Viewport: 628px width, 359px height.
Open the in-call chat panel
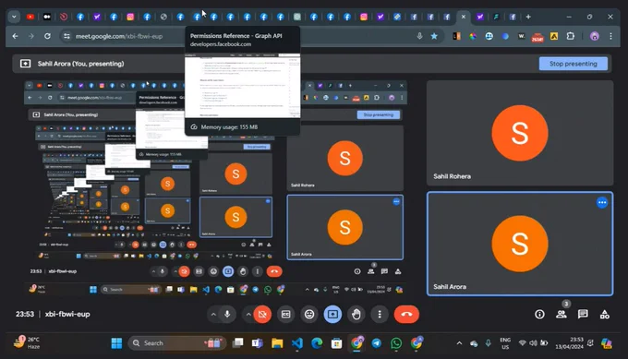tap(583, 315)
